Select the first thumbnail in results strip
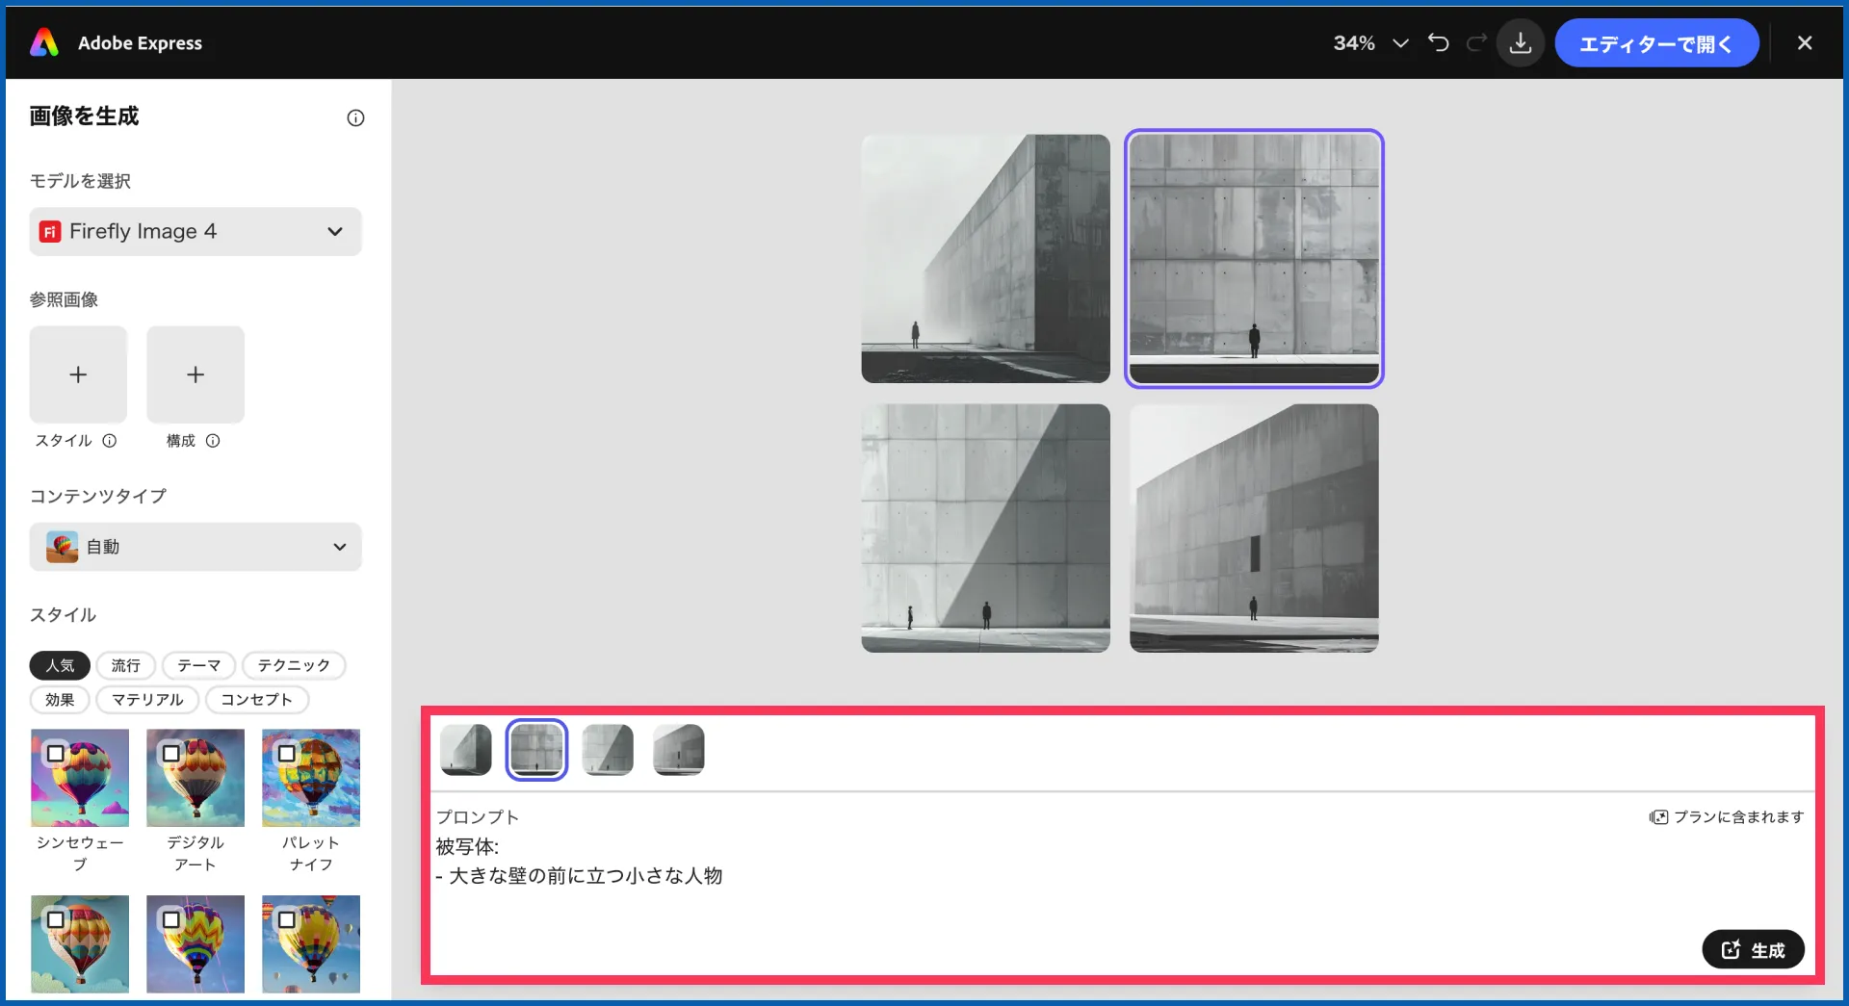This screenshot has width=1849, height=1006. point(466,750)
